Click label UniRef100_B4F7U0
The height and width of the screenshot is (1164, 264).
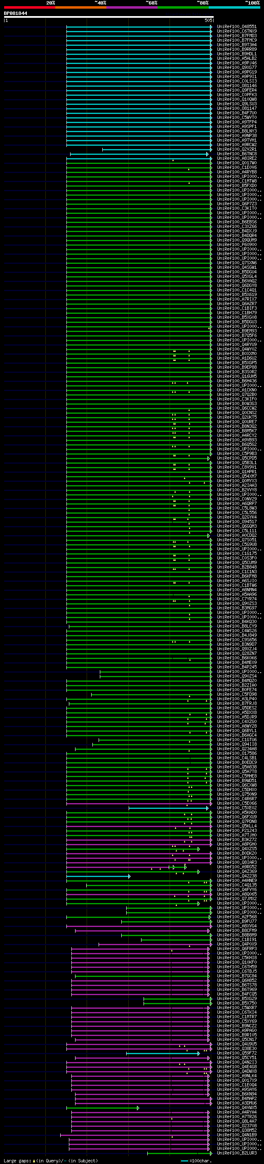click(x=236, y=113)
